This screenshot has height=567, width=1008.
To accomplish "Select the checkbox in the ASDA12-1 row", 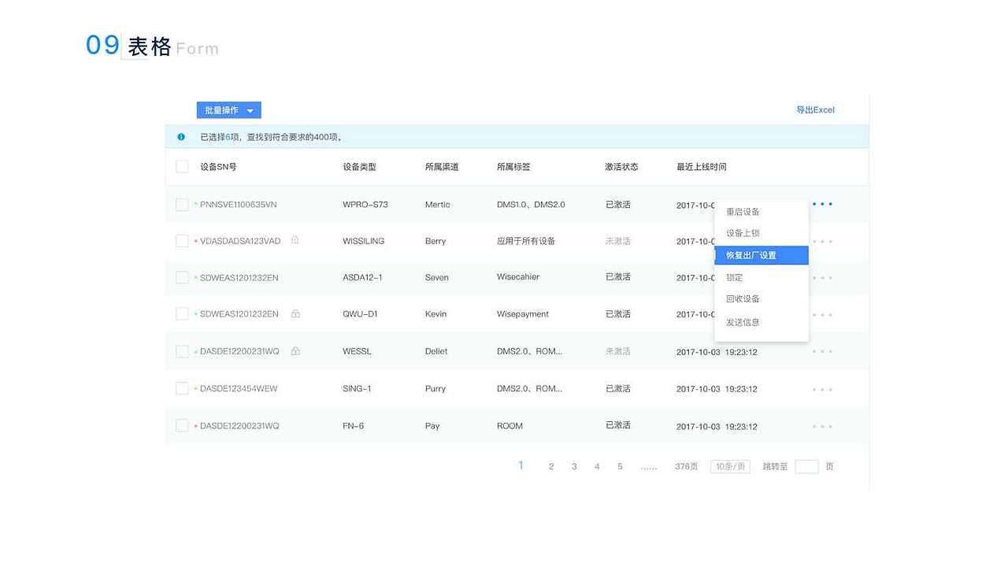I will tap(182, 277).
